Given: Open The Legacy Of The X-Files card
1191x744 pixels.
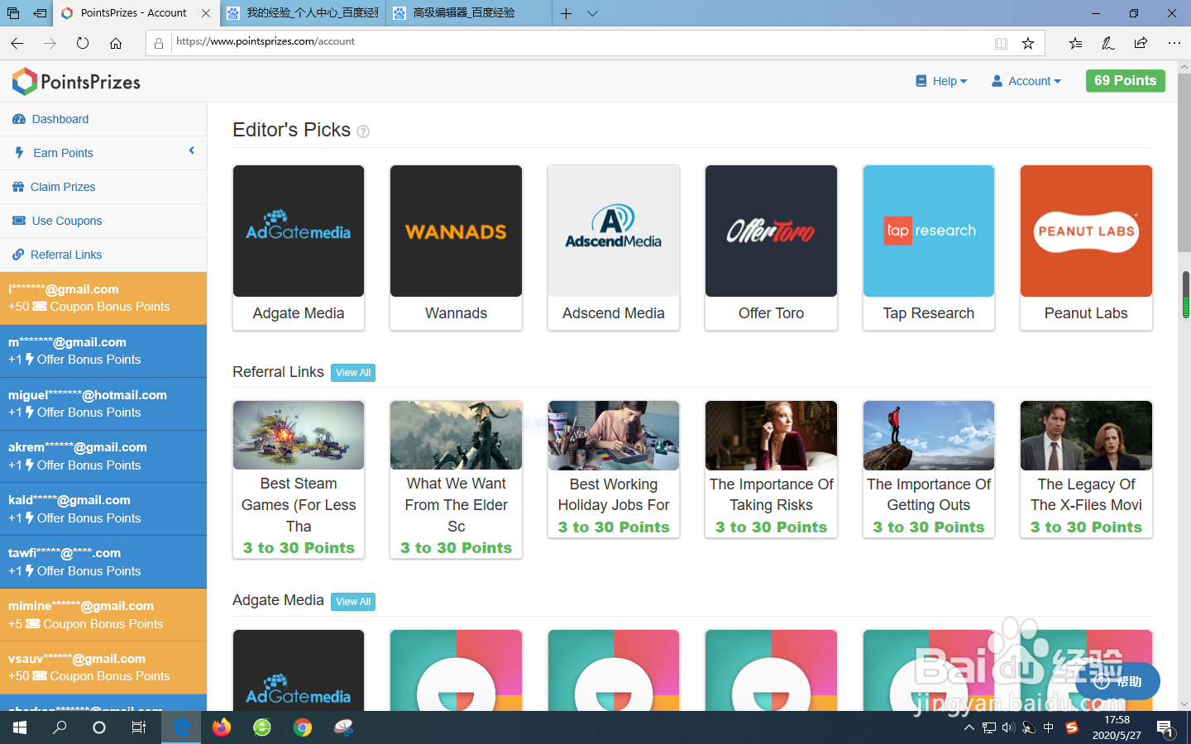Looking at the screenshot, I should tap(1086, 469).
